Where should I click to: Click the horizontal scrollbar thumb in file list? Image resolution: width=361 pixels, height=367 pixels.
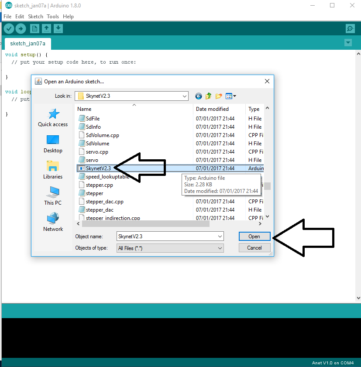click(146, 224)
